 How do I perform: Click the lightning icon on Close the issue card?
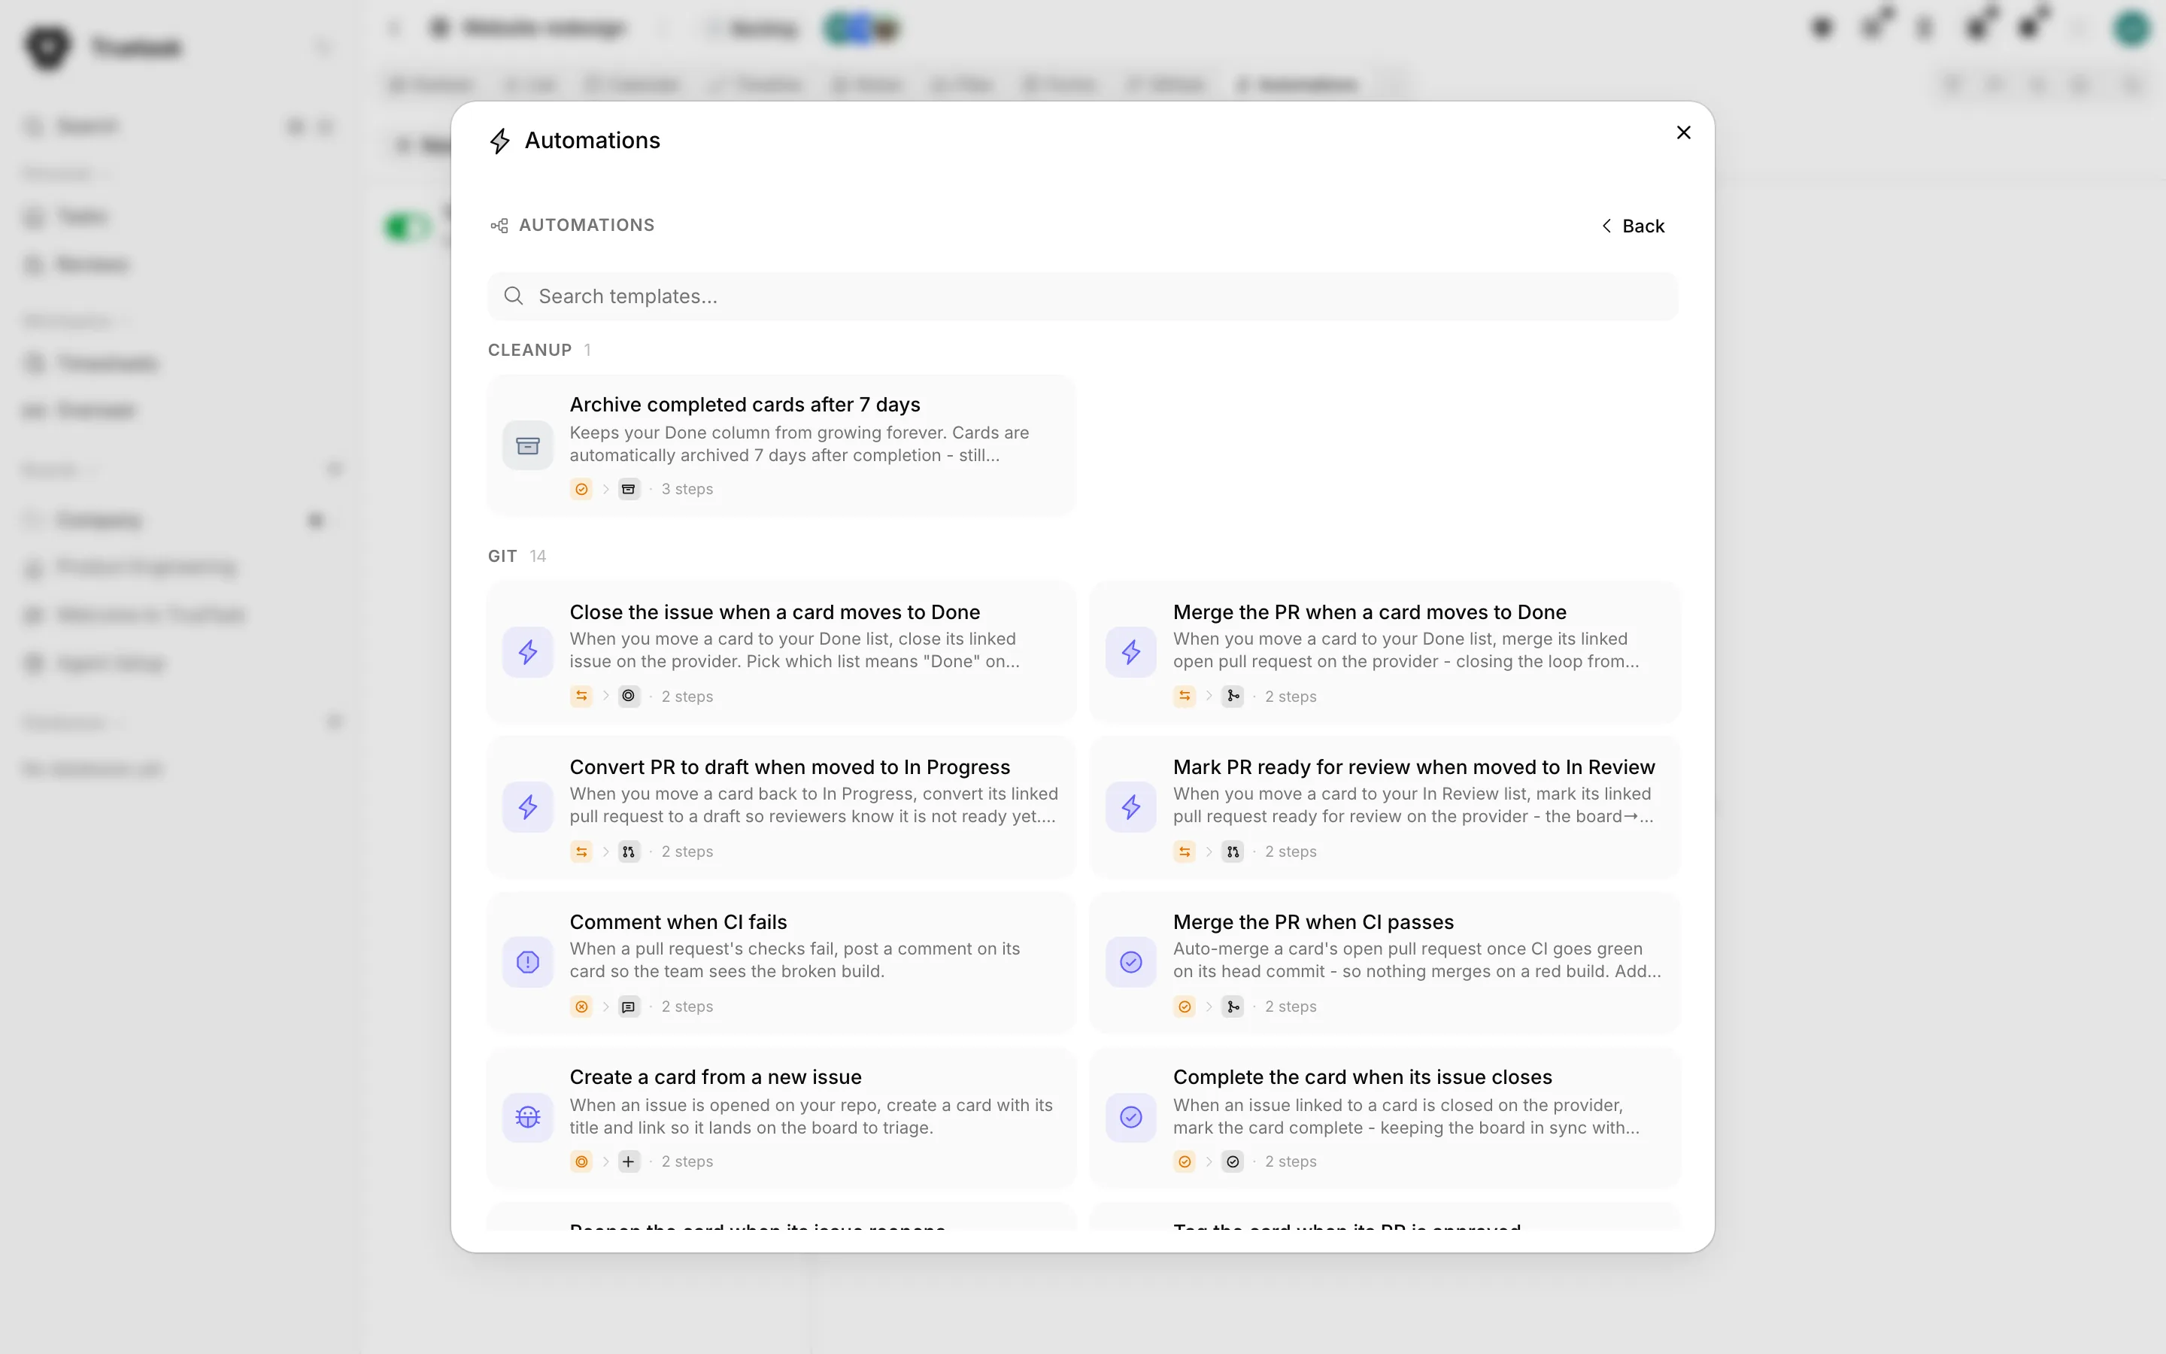(528, 652)
